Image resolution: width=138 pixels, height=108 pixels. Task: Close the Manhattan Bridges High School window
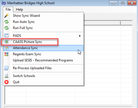132,3
